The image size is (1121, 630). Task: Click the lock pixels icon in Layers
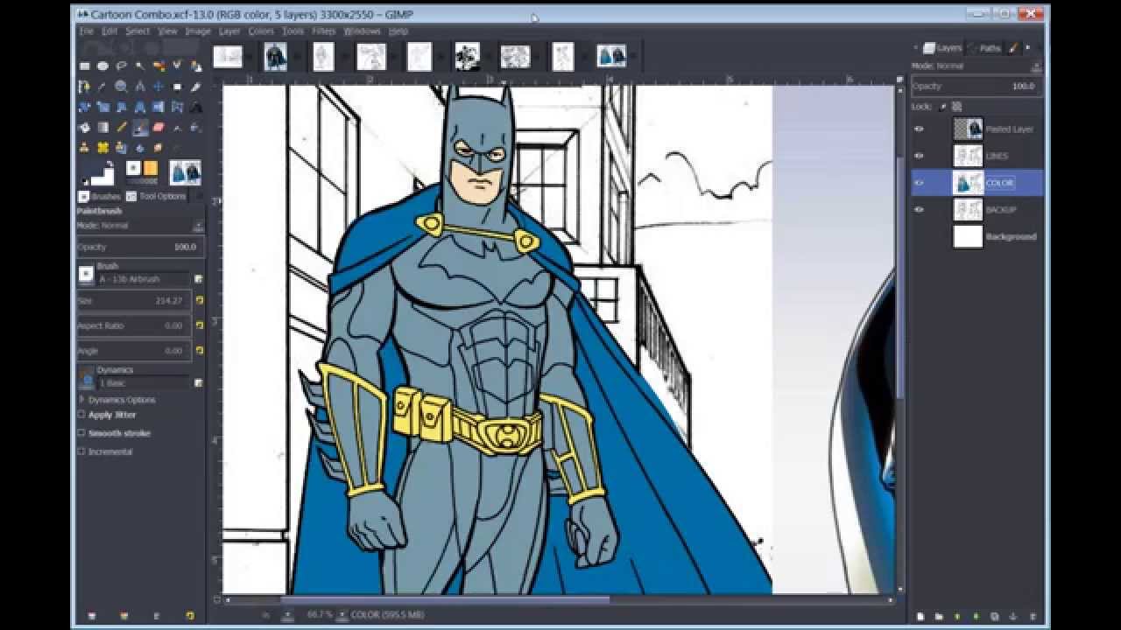tap(943, 107)
